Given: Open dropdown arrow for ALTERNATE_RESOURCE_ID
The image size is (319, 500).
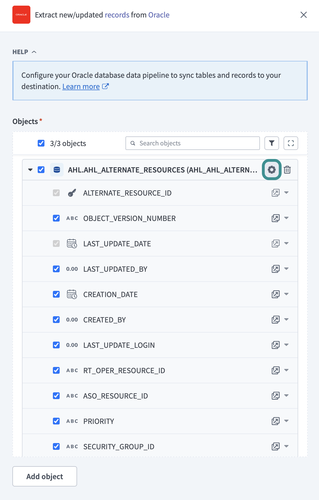Looking at the screenshot, I should [286, 193].
